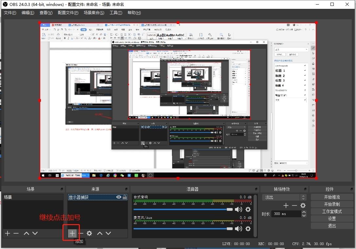
Task: Open the 文件(F) menu
Action: pyautogui.click(x=10, y=13)
